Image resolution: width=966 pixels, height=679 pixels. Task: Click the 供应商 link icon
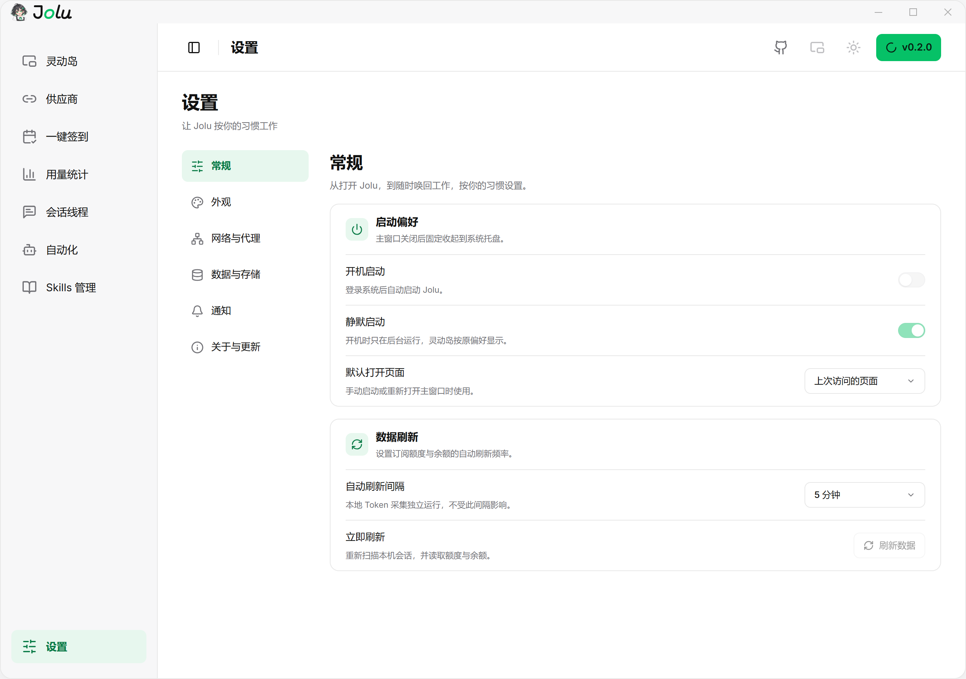point(29,99)
